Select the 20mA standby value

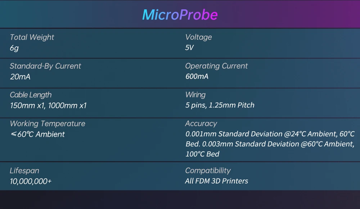click(x=20, y=77)
